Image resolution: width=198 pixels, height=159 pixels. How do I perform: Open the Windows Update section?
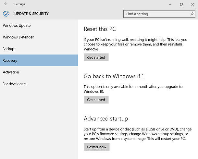tap(17, 26)
